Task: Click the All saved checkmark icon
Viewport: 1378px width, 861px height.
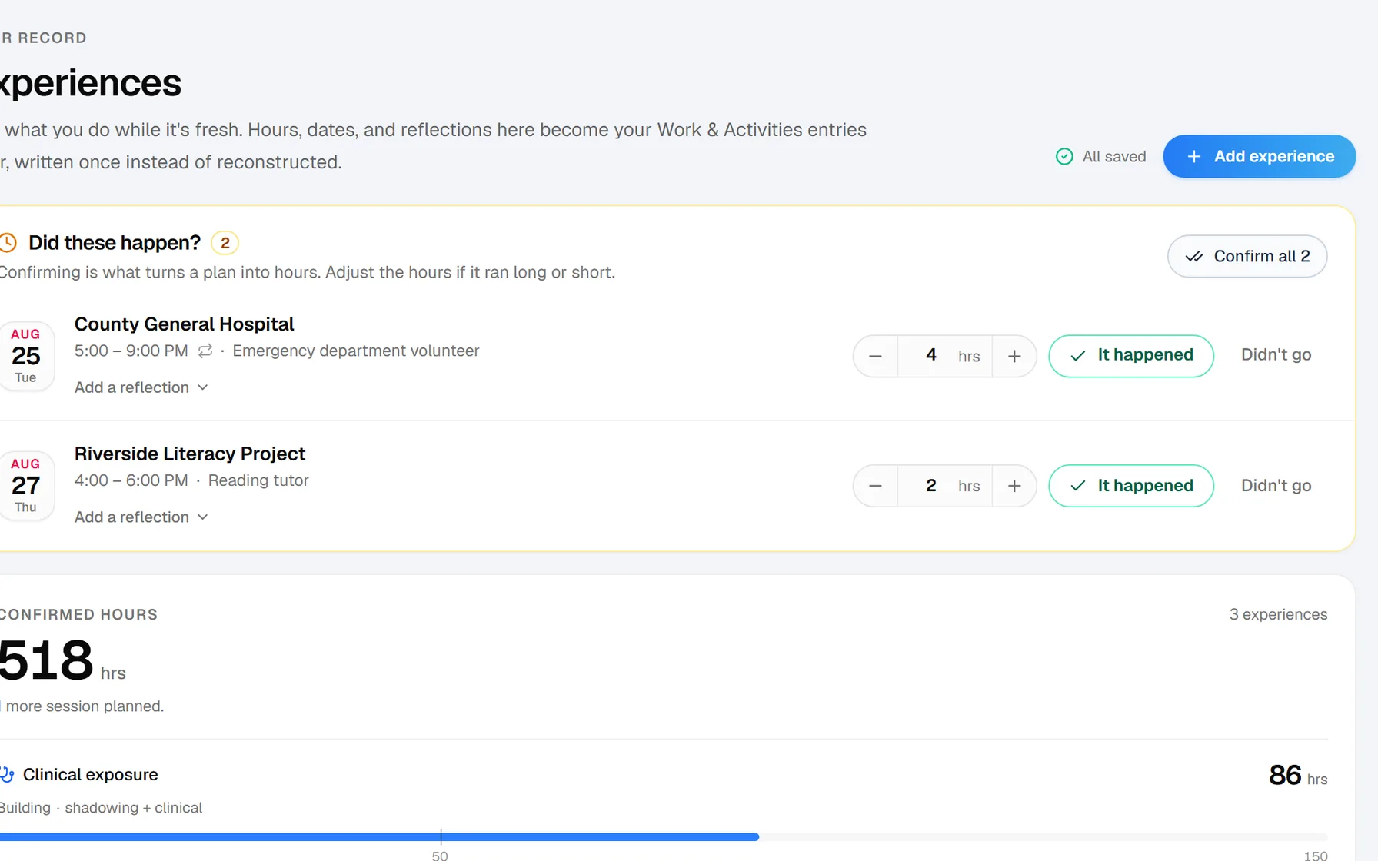Action: click(x=1064, y=157)
